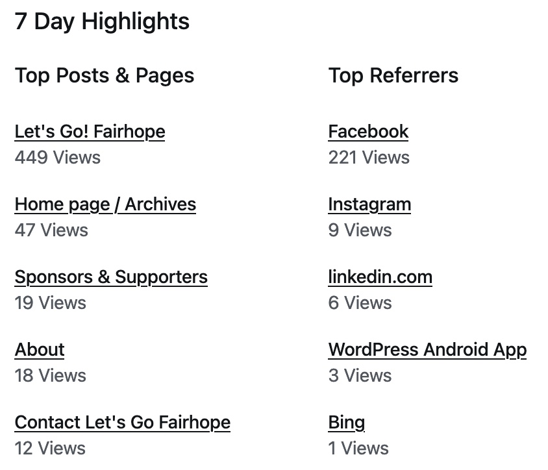Click the 449 Views count text
The width and height of the screenshot is (548, 470).
click(58, 157)
